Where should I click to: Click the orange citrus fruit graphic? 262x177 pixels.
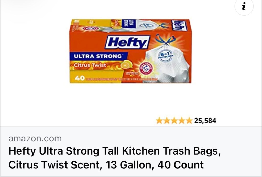(x=126, y=65)
